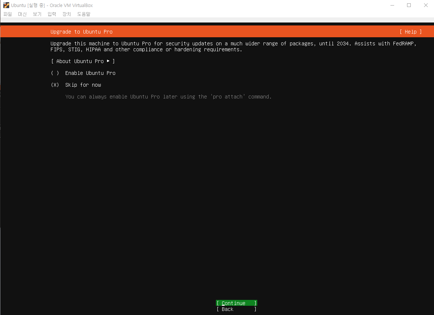
Task: Click the Back button
Action: pyautogui.click(x=236, y=309)
